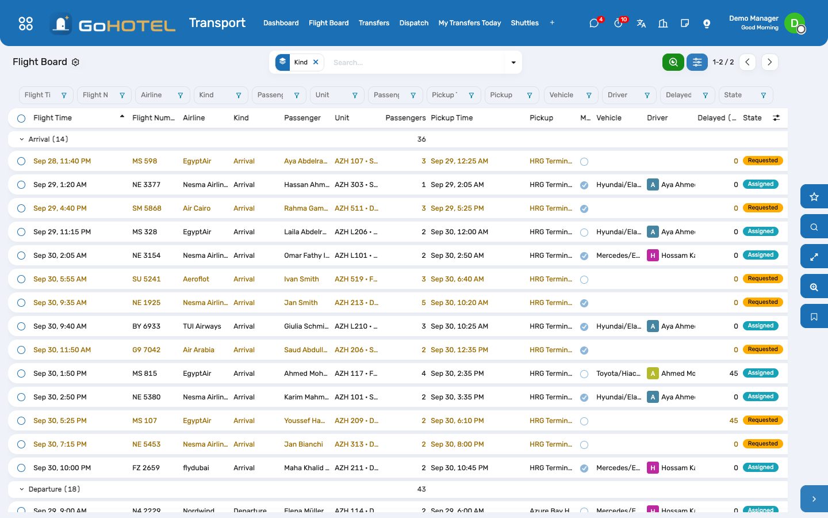Open activities clock icon with badge 10
The image size is (828, 518).
point(619,23)
